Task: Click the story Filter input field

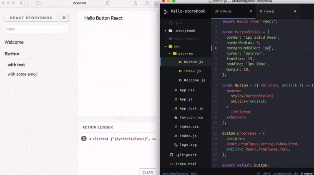Action: pos(36,29)
